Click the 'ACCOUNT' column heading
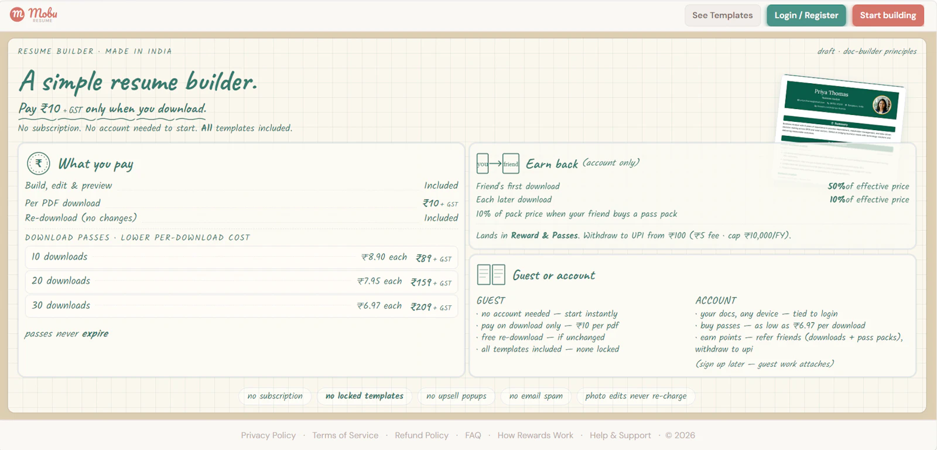Viewport: 937px width, 450px height. (716, 301)
